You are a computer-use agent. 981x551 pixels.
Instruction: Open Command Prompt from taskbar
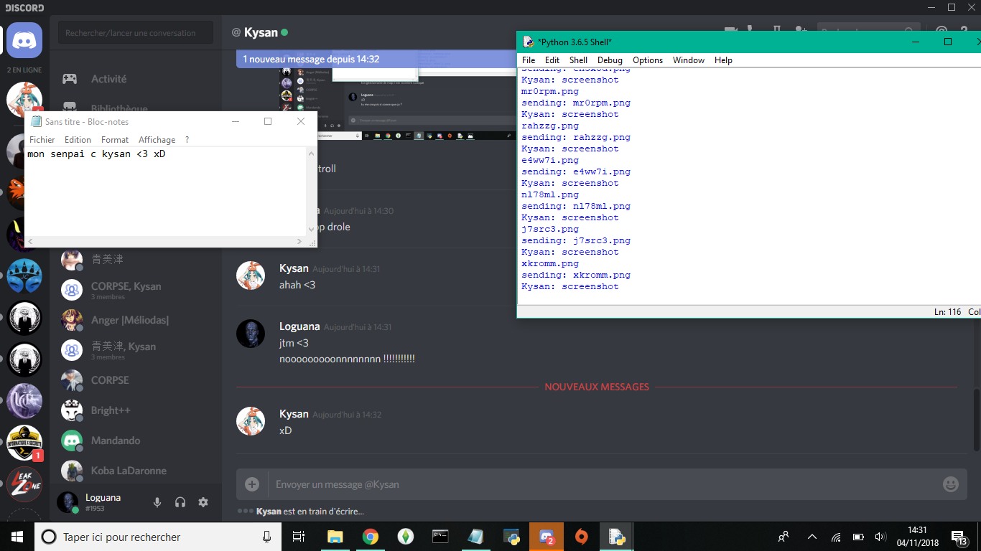[440, 537]
